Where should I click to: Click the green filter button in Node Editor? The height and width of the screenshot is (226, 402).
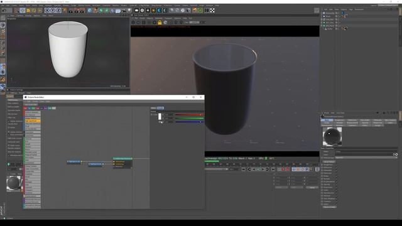click(x=33, y=108)
